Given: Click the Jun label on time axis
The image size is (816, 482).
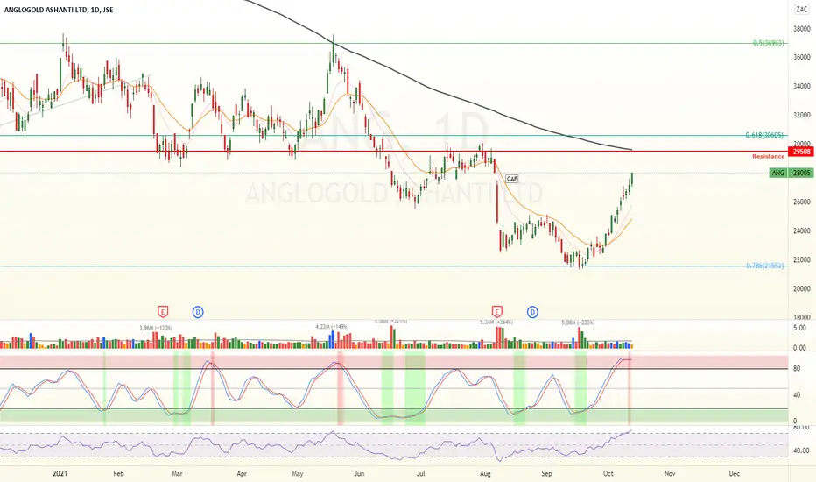Looking at the screenshot, I should click(x=359, y=473).
